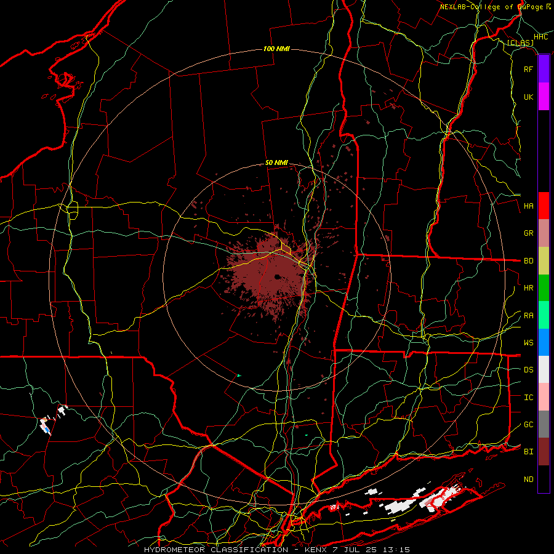The height and width of the screenshot is (554, 554).
Task: Click the RA rain legend swatch
Action: coord(544,315)
